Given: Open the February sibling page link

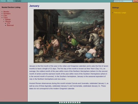Looking at the screenshot, I should 120,13.
